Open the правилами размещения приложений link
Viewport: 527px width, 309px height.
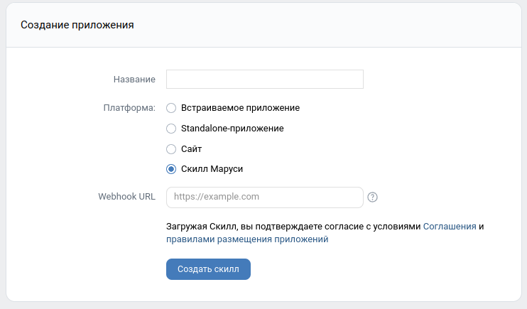click(247, 239)
